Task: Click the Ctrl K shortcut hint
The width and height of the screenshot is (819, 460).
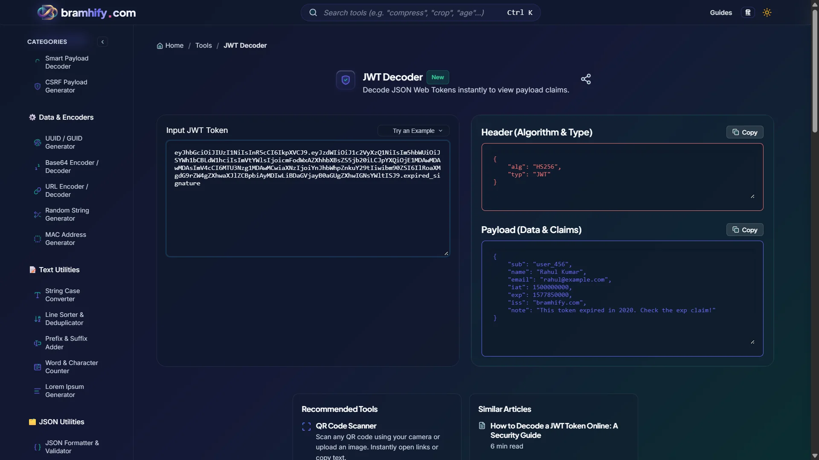Action: pyautogui.click(x=519, y=12)
